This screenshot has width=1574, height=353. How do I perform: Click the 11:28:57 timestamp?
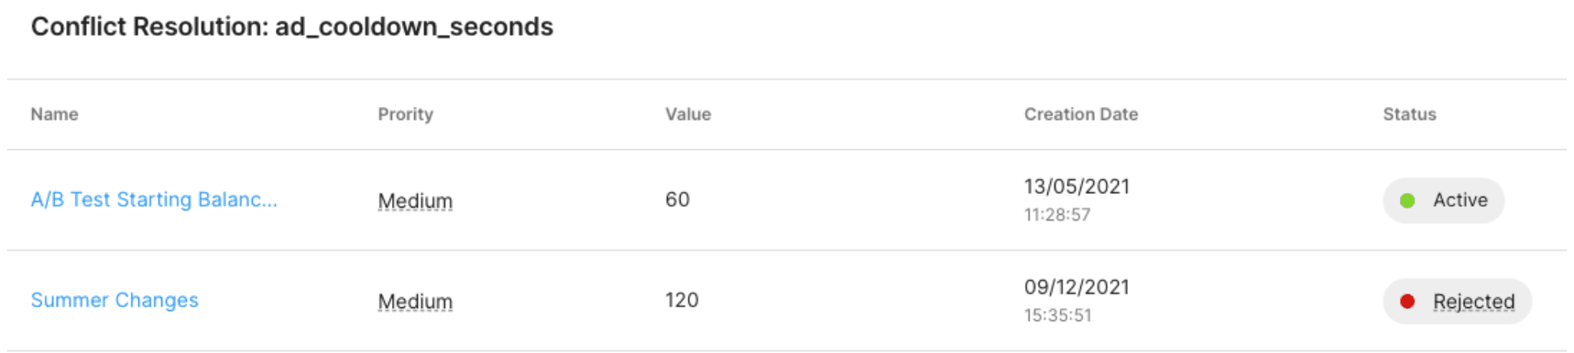1057,215
